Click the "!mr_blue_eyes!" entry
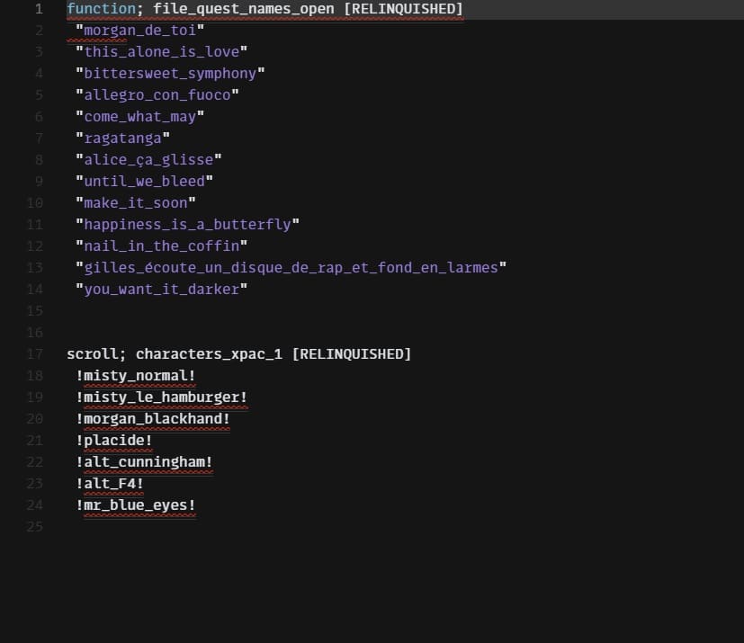 pyautogui.click(x=136, y=505)
